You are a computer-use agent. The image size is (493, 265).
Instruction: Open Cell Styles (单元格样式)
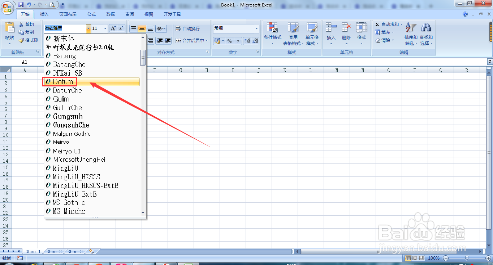coord(312,34)
